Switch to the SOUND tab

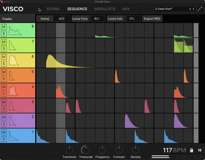53,9
